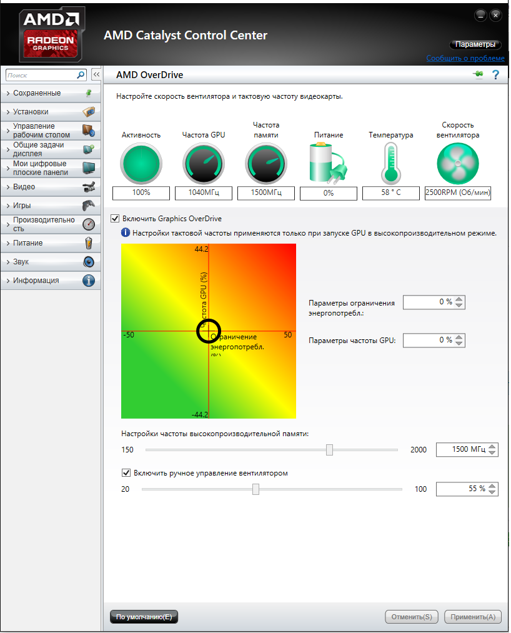Screen dimensions: 511x633
Task: Click the search magnifier icon
Action: [81, 74]
